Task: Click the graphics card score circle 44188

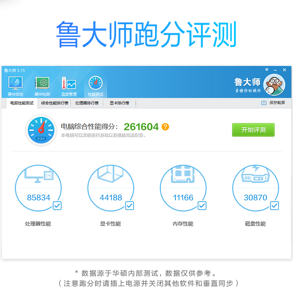Action: pyautogui.click(x=111, y=188)
